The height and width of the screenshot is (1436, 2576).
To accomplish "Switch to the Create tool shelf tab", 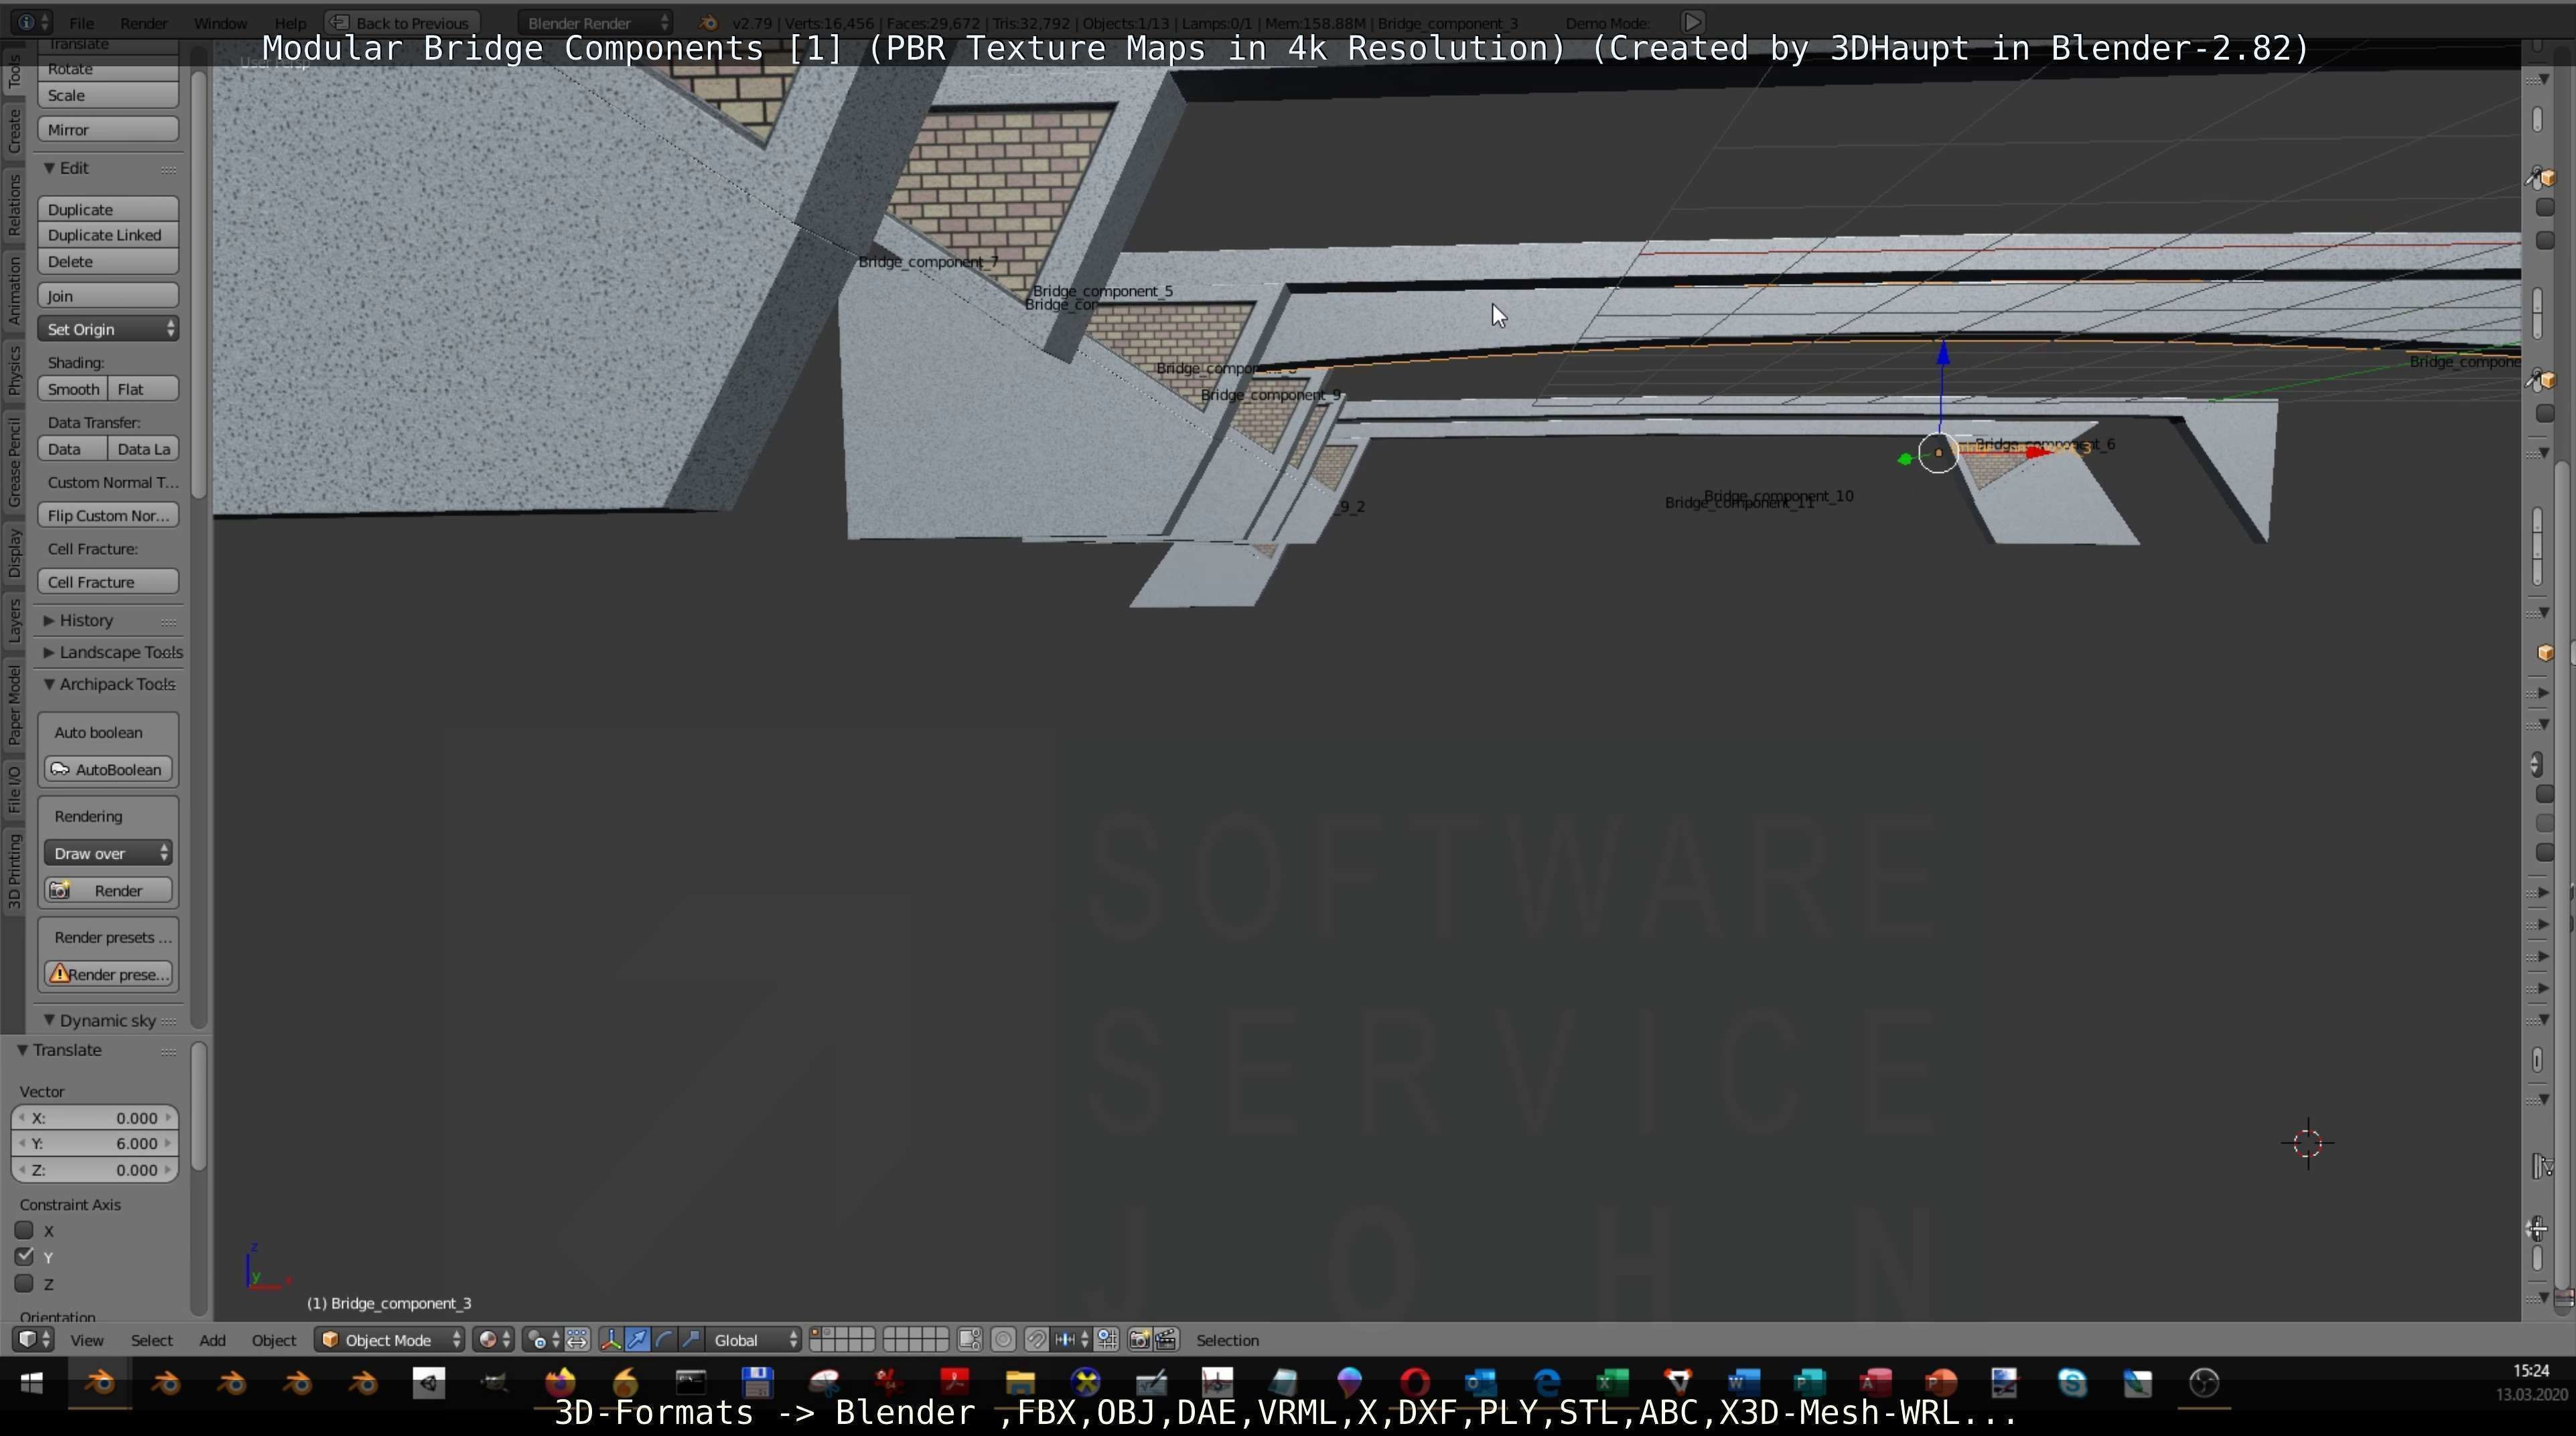I will click(14, 131).
